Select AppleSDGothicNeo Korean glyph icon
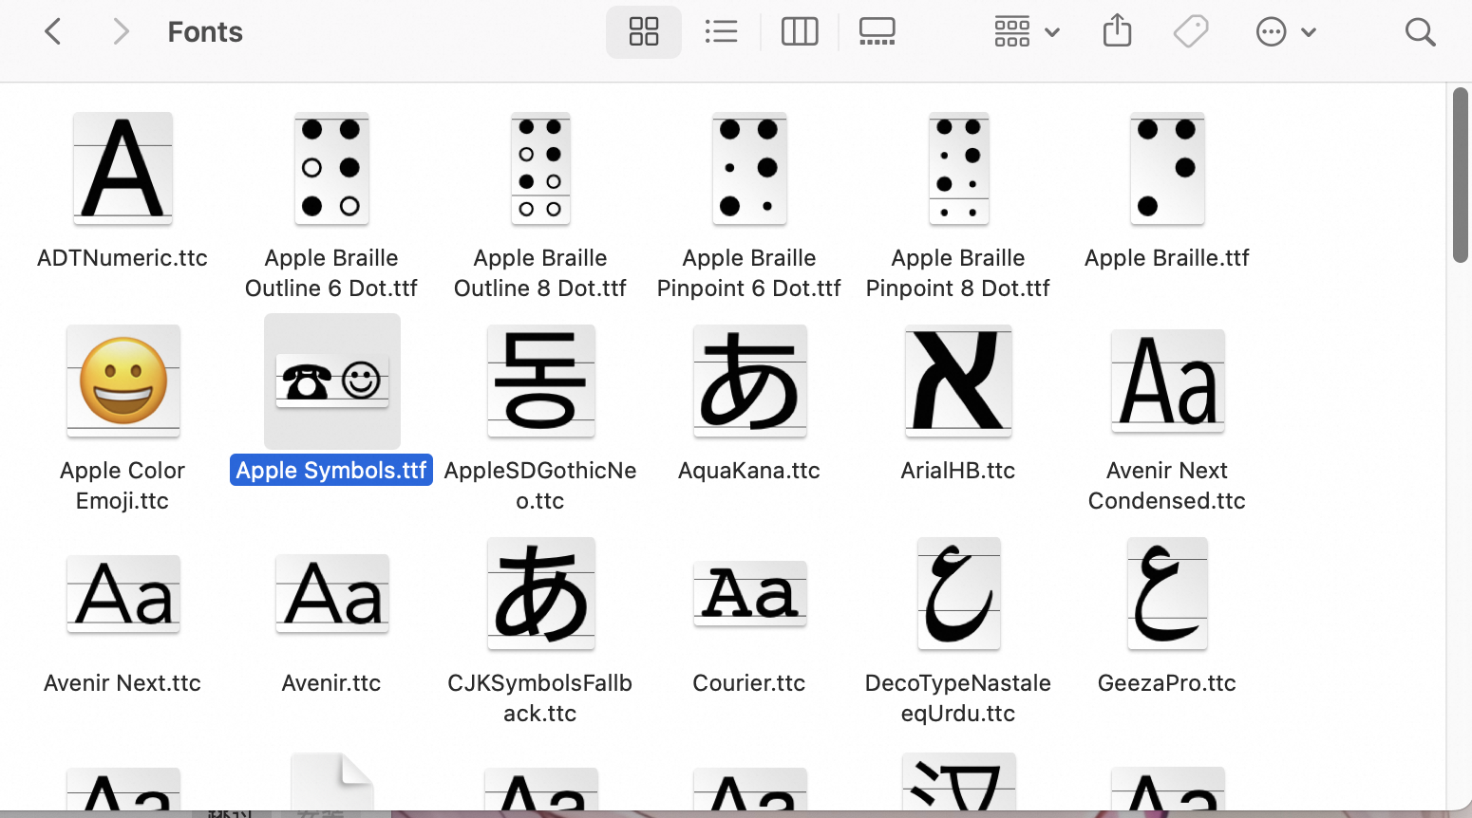The width and height of the screenshot is (1472, 818). coord(541,381)
